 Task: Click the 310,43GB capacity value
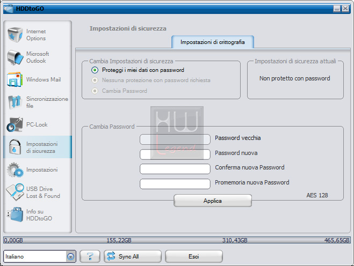coord(235,240)
